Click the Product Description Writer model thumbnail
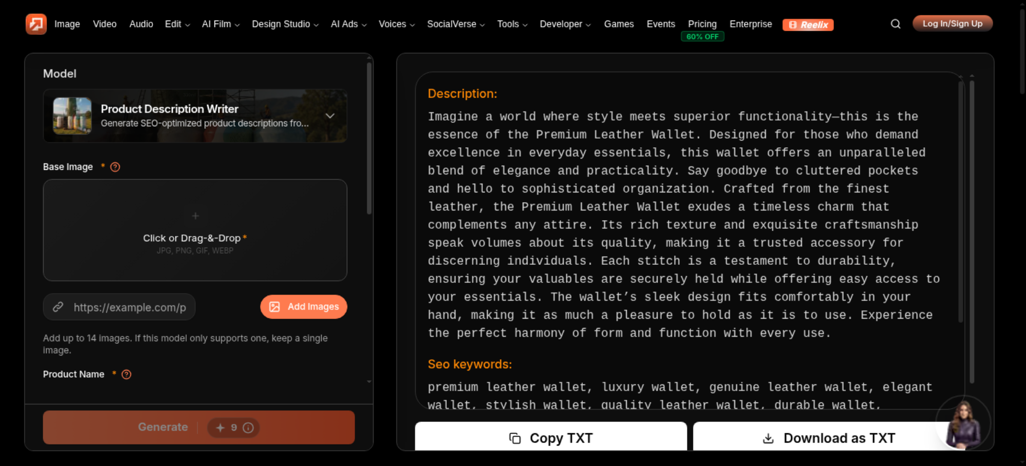Viewport: 1026px width, 466px height. coord(72,116)
